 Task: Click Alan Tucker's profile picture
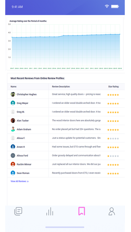coord(13,121)
